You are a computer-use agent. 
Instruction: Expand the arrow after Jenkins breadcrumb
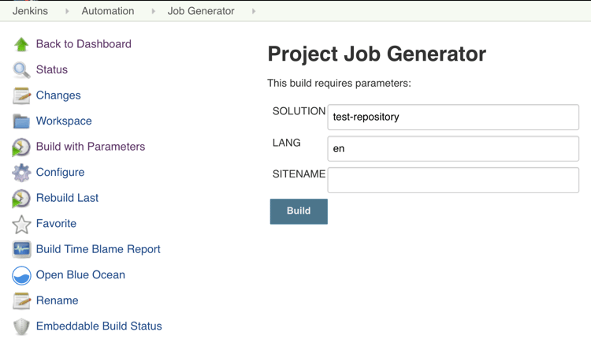point(67,11)
